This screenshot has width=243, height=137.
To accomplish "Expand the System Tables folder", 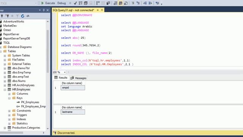I will pyautogui.click(x=5, y=56).
